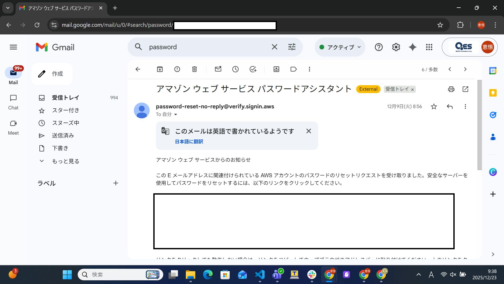Screen dimensions: 504x284
Task: Dismiss the translation banner
Action: 308,131
